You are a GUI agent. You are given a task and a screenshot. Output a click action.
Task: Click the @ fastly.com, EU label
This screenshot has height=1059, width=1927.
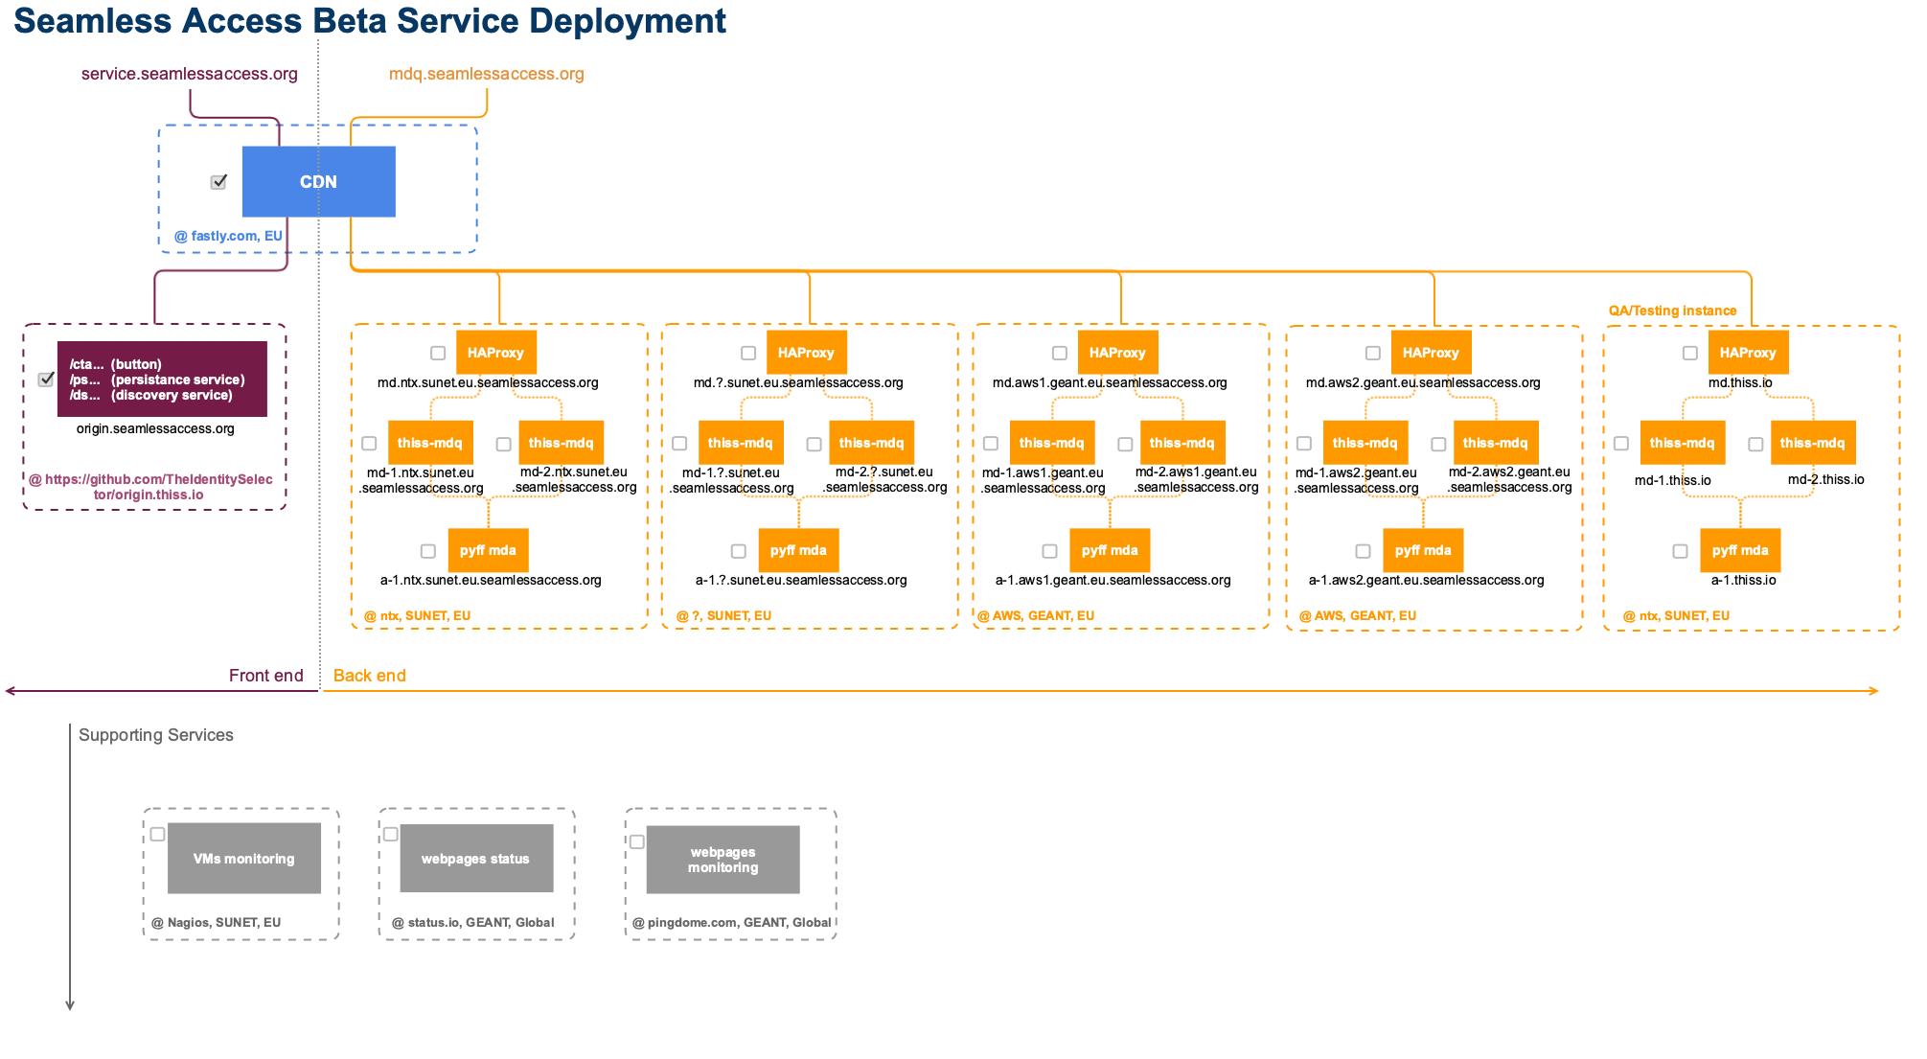(x=228, y=236)
